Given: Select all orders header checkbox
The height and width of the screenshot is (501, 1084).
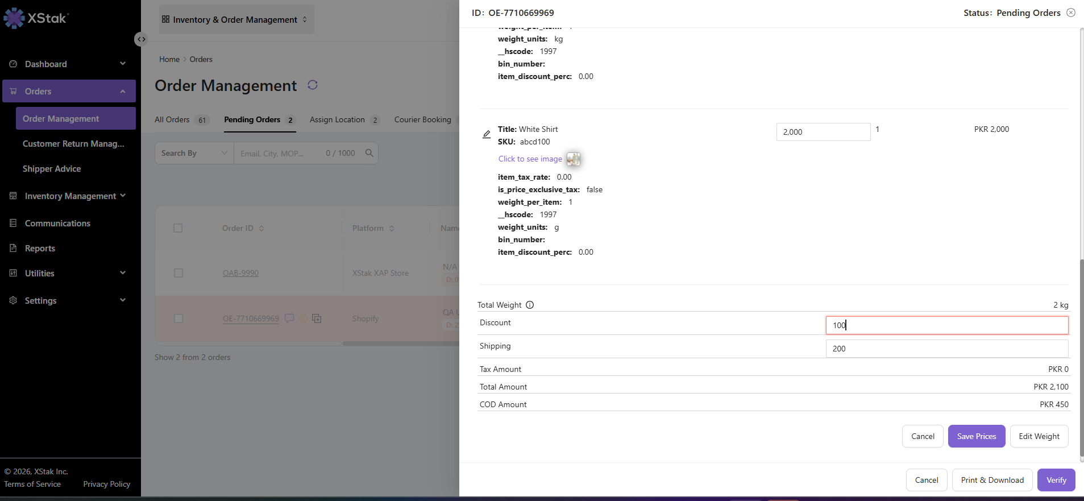Looking at the screenshot, I should pos(178,228).
